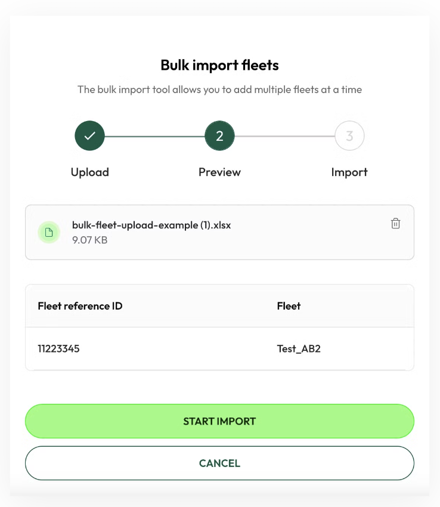The height and width of the screenshot is (507, 440).
Task: Click the Fleet column header
Action: coord(289,306)
